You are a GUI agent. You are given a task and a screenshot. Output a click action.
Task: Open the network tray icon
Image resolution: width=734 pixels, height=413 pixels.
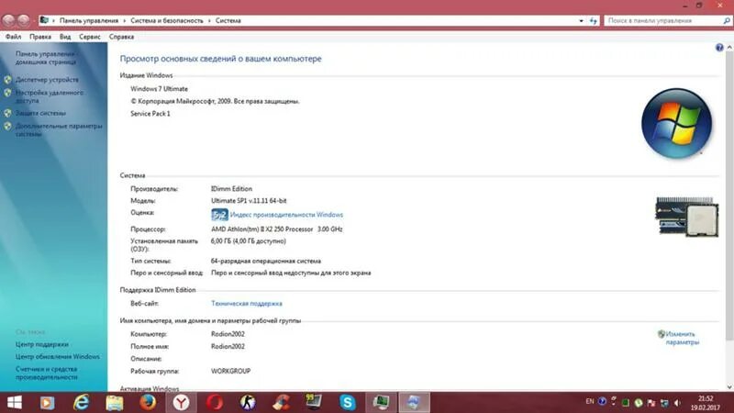664,403
